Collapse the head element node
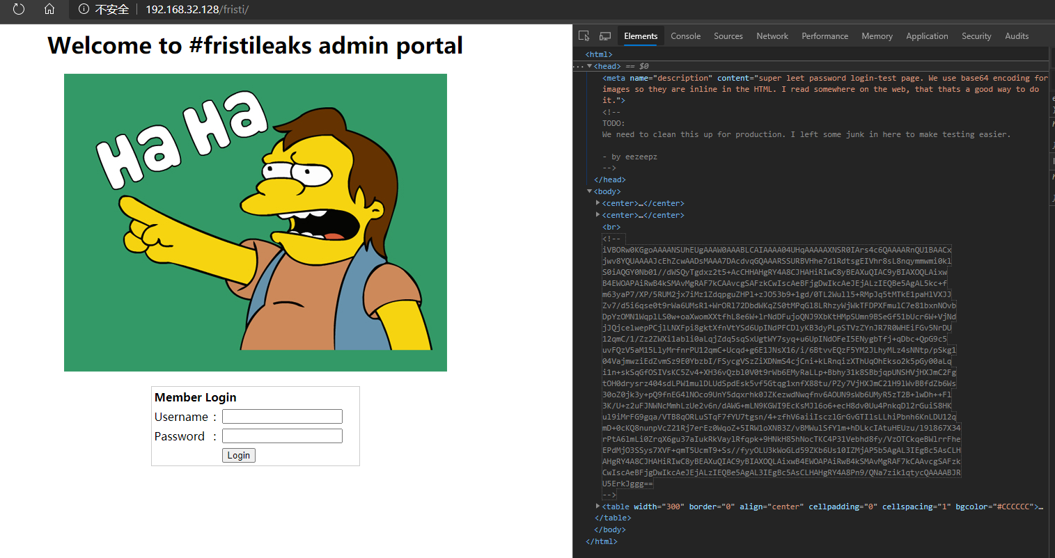The width and height of the screenshot is (1055, 558). click(590, 66)
